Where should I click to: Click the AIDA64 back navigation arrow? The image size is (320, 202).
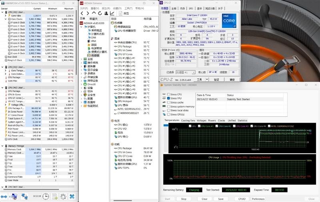pyautogui.click(x=82, y=13)
